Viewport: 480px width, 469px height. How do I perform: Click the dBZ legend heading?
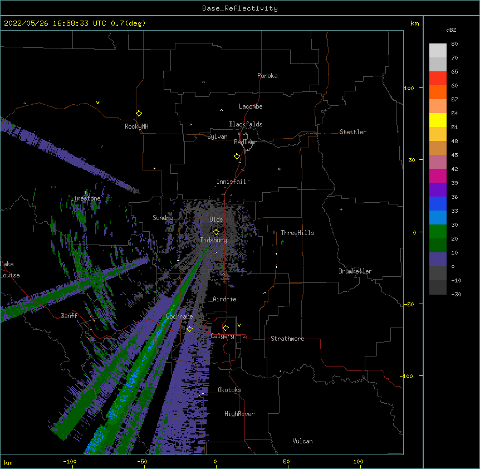451,30
